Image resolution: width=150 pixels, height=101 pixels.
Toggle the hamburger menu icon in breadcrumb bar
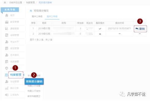pyautogui.click(x=5, y=2)
